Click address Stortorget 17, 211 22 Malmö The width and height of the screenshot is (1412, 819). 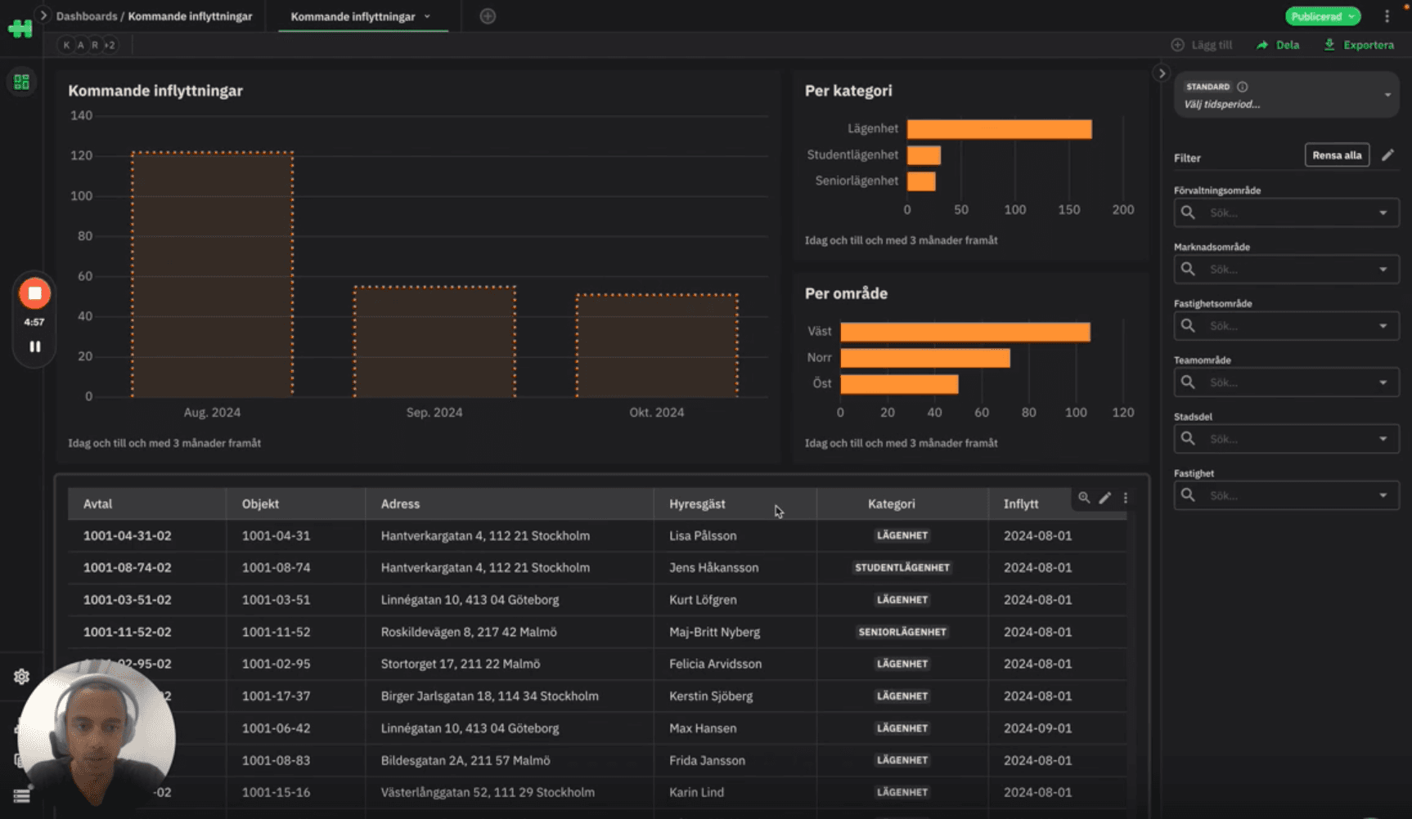point(460,664)
